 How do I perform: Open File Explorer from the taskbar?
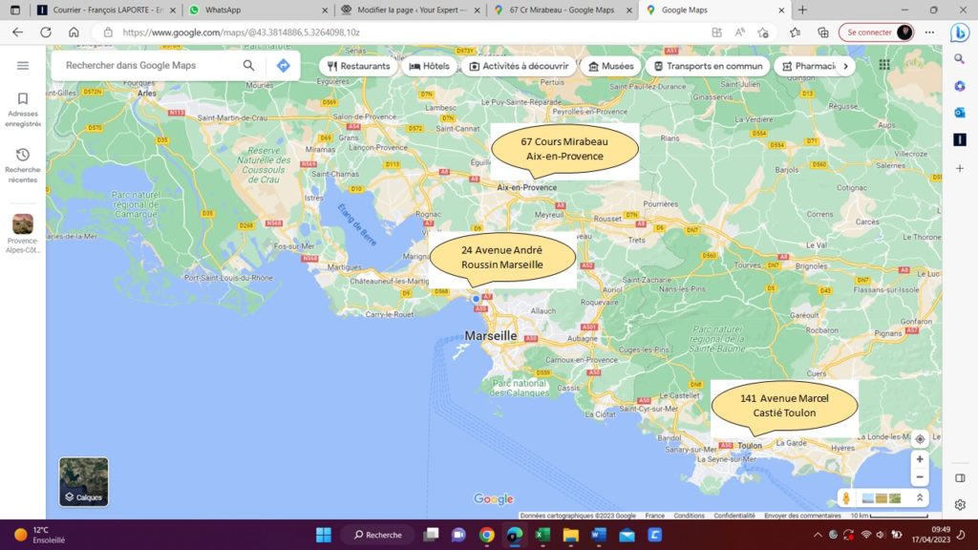(571, 535)
